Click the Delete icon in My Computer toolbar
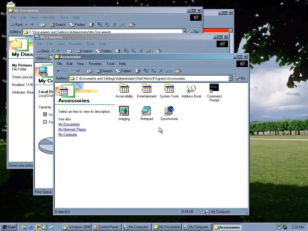 [x=141, y=51]
